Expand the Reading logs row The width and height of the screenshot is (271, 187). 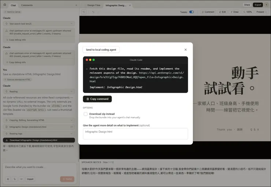(x=39, y=134)
